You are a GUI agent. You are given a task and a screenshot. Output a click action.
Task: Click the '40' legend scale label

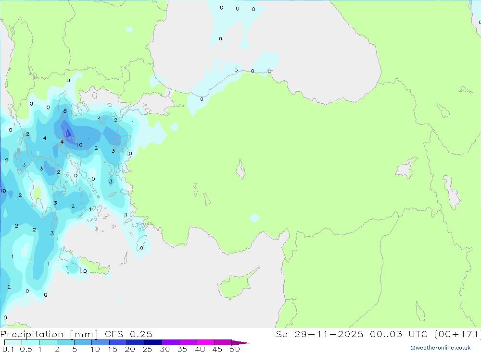tap(200, 349)
